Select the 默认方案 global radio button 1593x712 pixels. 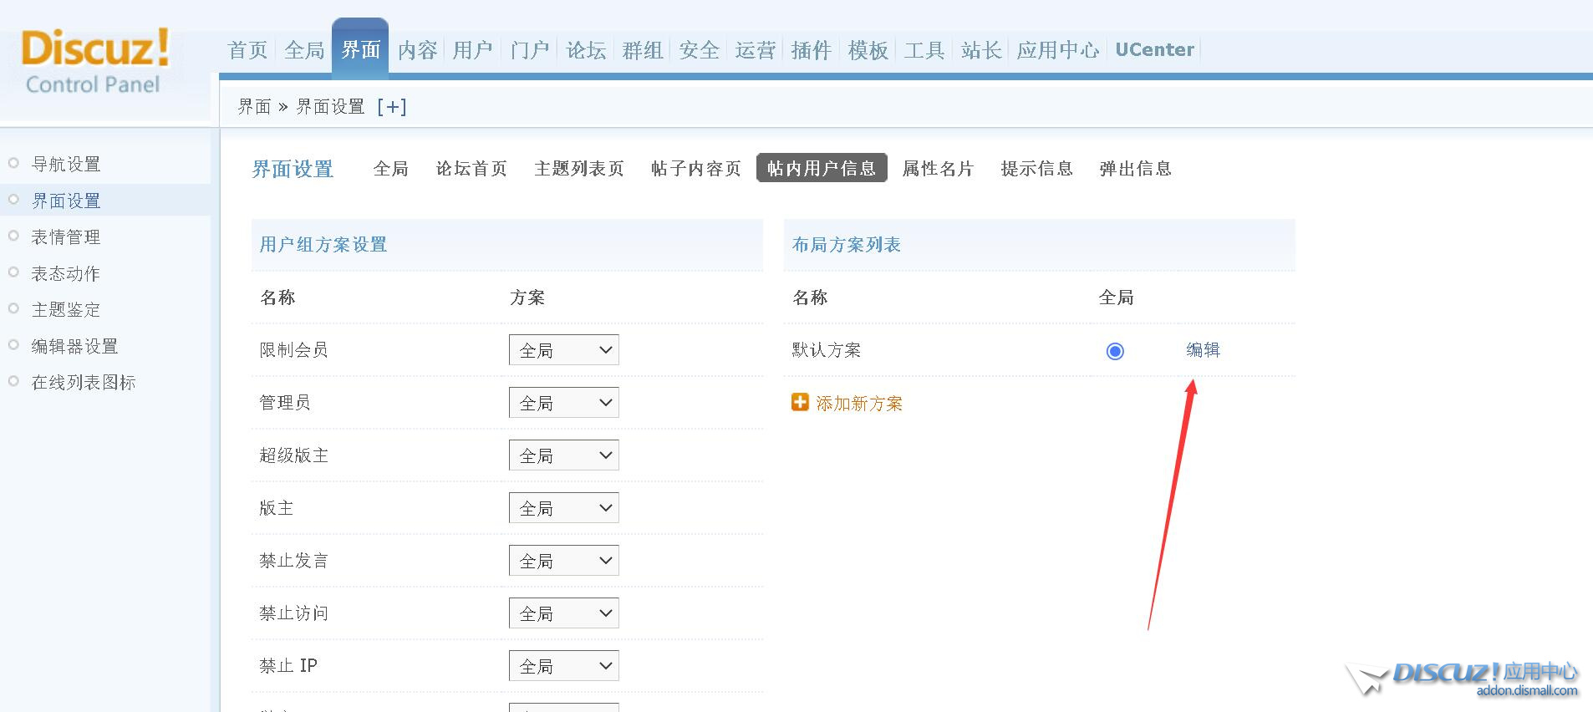pos(1115,351)
